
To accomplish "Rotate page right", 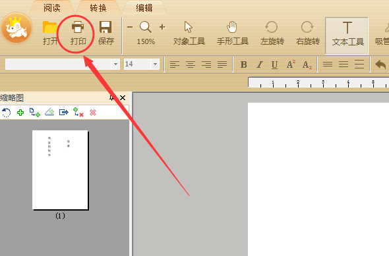I will pos(308,33).
